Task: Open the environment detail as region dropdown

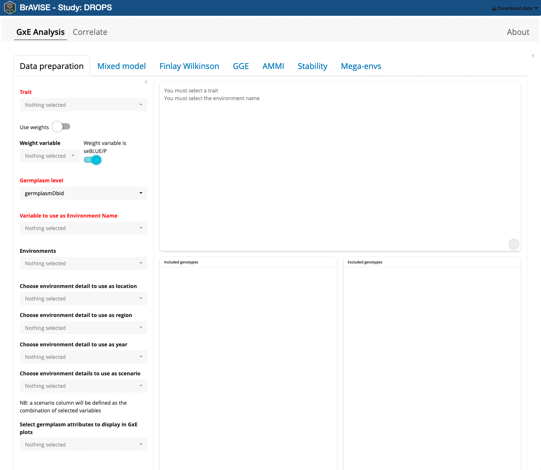Action: pyautogui.click(x=84, y=328)
